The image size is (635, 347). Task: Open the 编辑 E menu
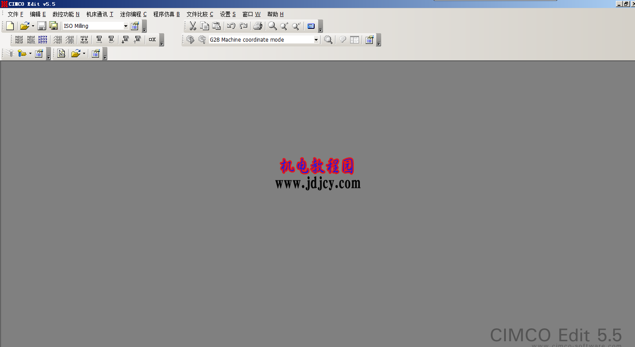[x=38, y=14]
